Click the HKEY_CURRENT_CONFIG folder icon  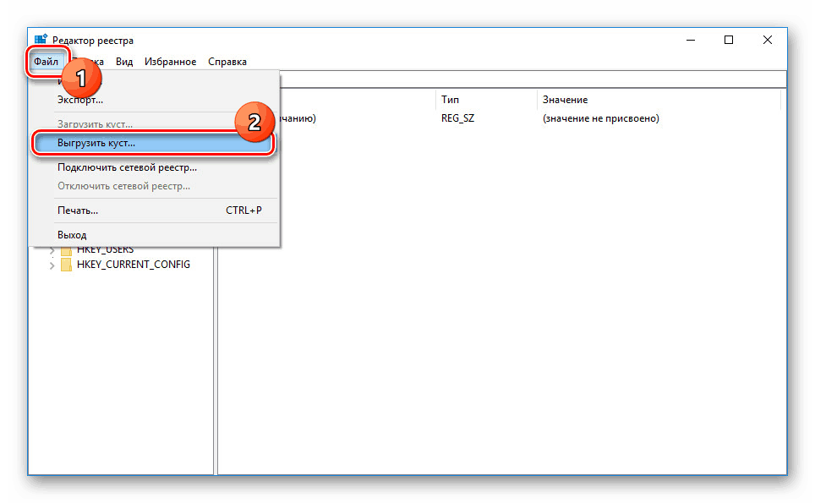click(x=67, y=265)
